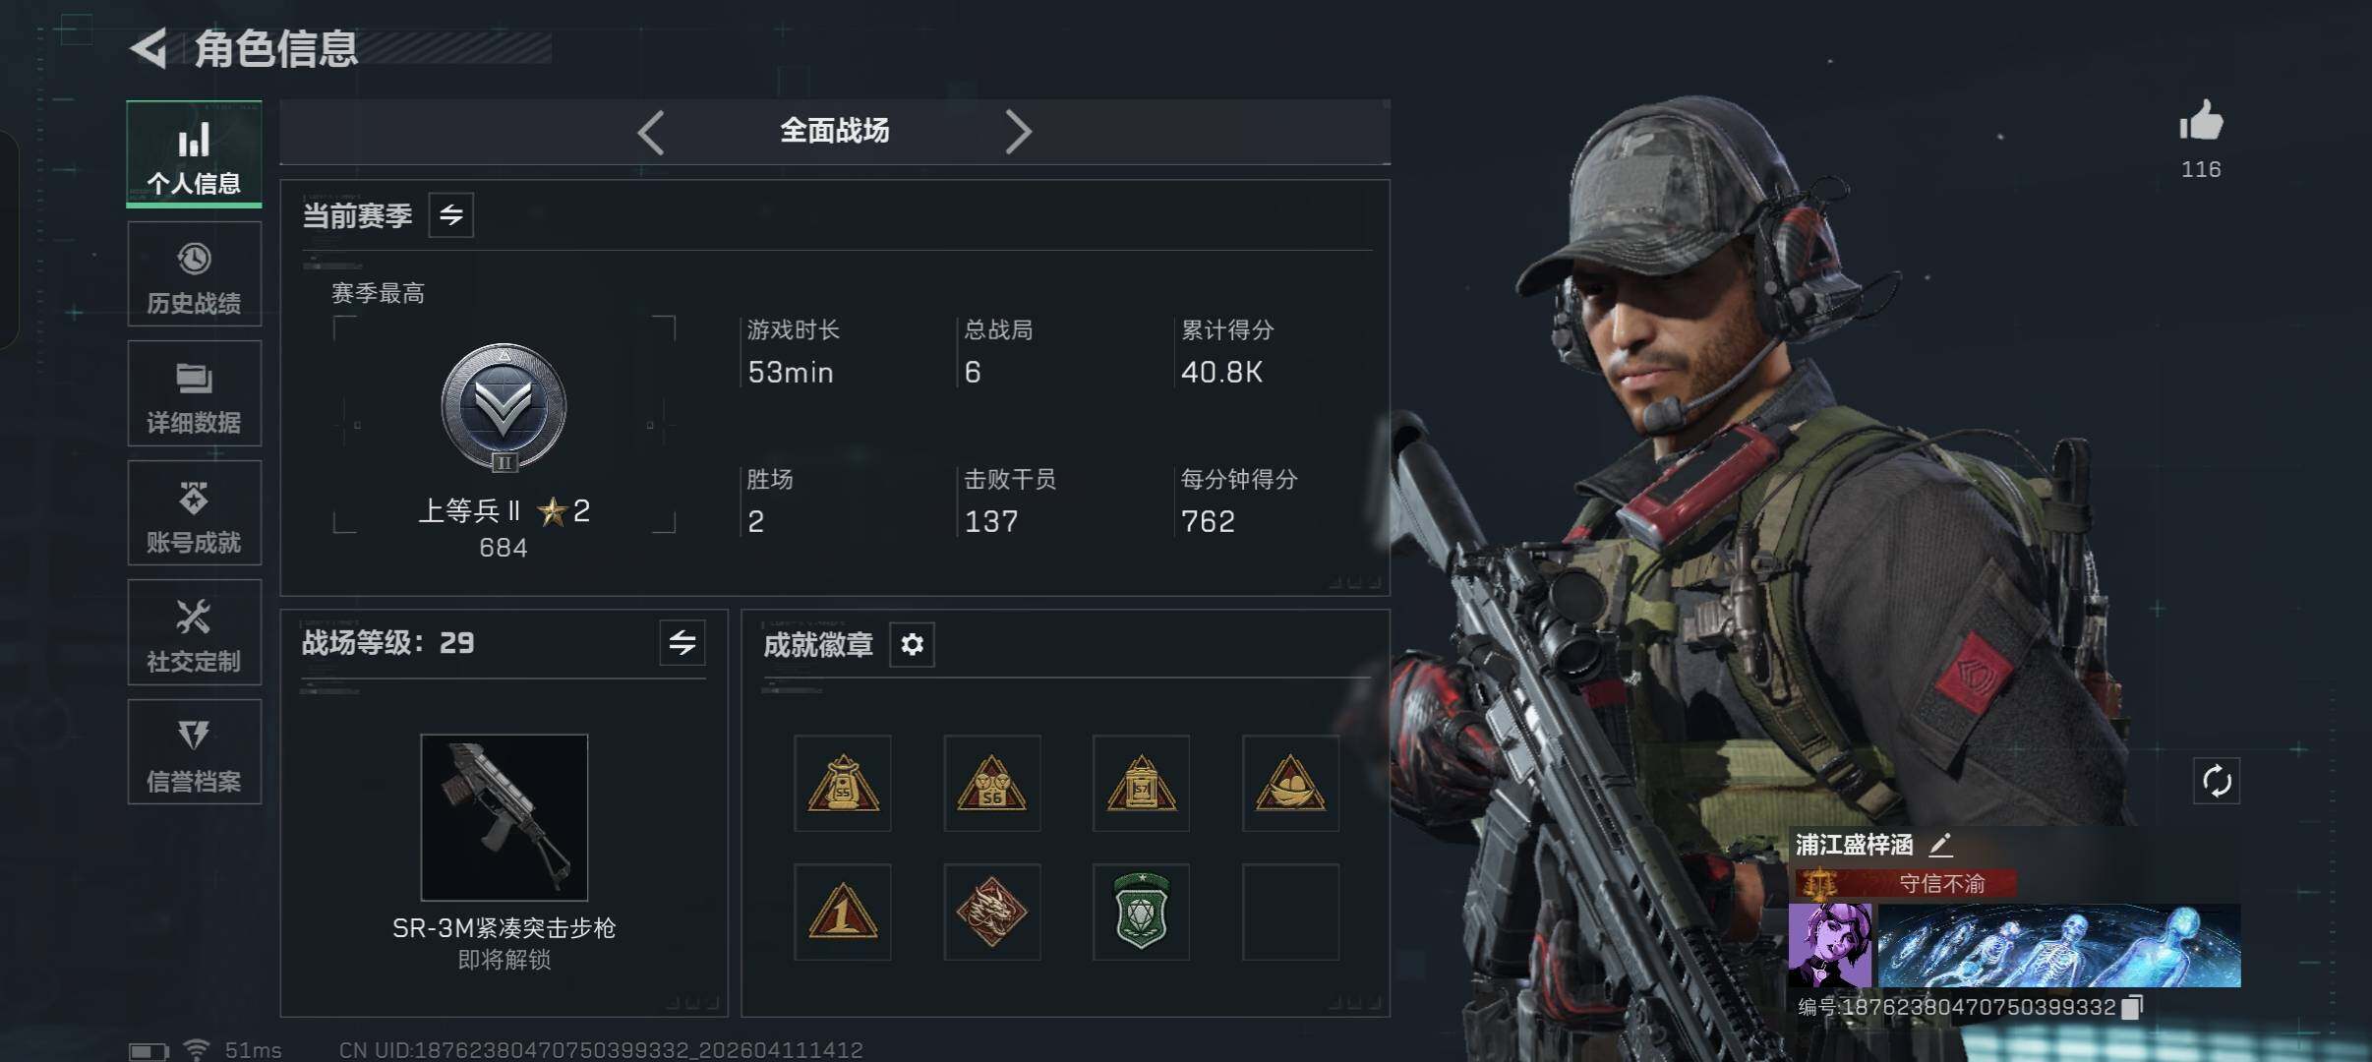Open the 账号成就 achievements section
The width and height of the screenshot is (2372, 1062).
[x=195, y=513]
